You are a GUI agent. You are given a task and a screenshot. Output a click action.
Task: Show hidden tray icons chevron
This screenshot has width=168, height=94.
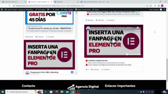[138, 92]
